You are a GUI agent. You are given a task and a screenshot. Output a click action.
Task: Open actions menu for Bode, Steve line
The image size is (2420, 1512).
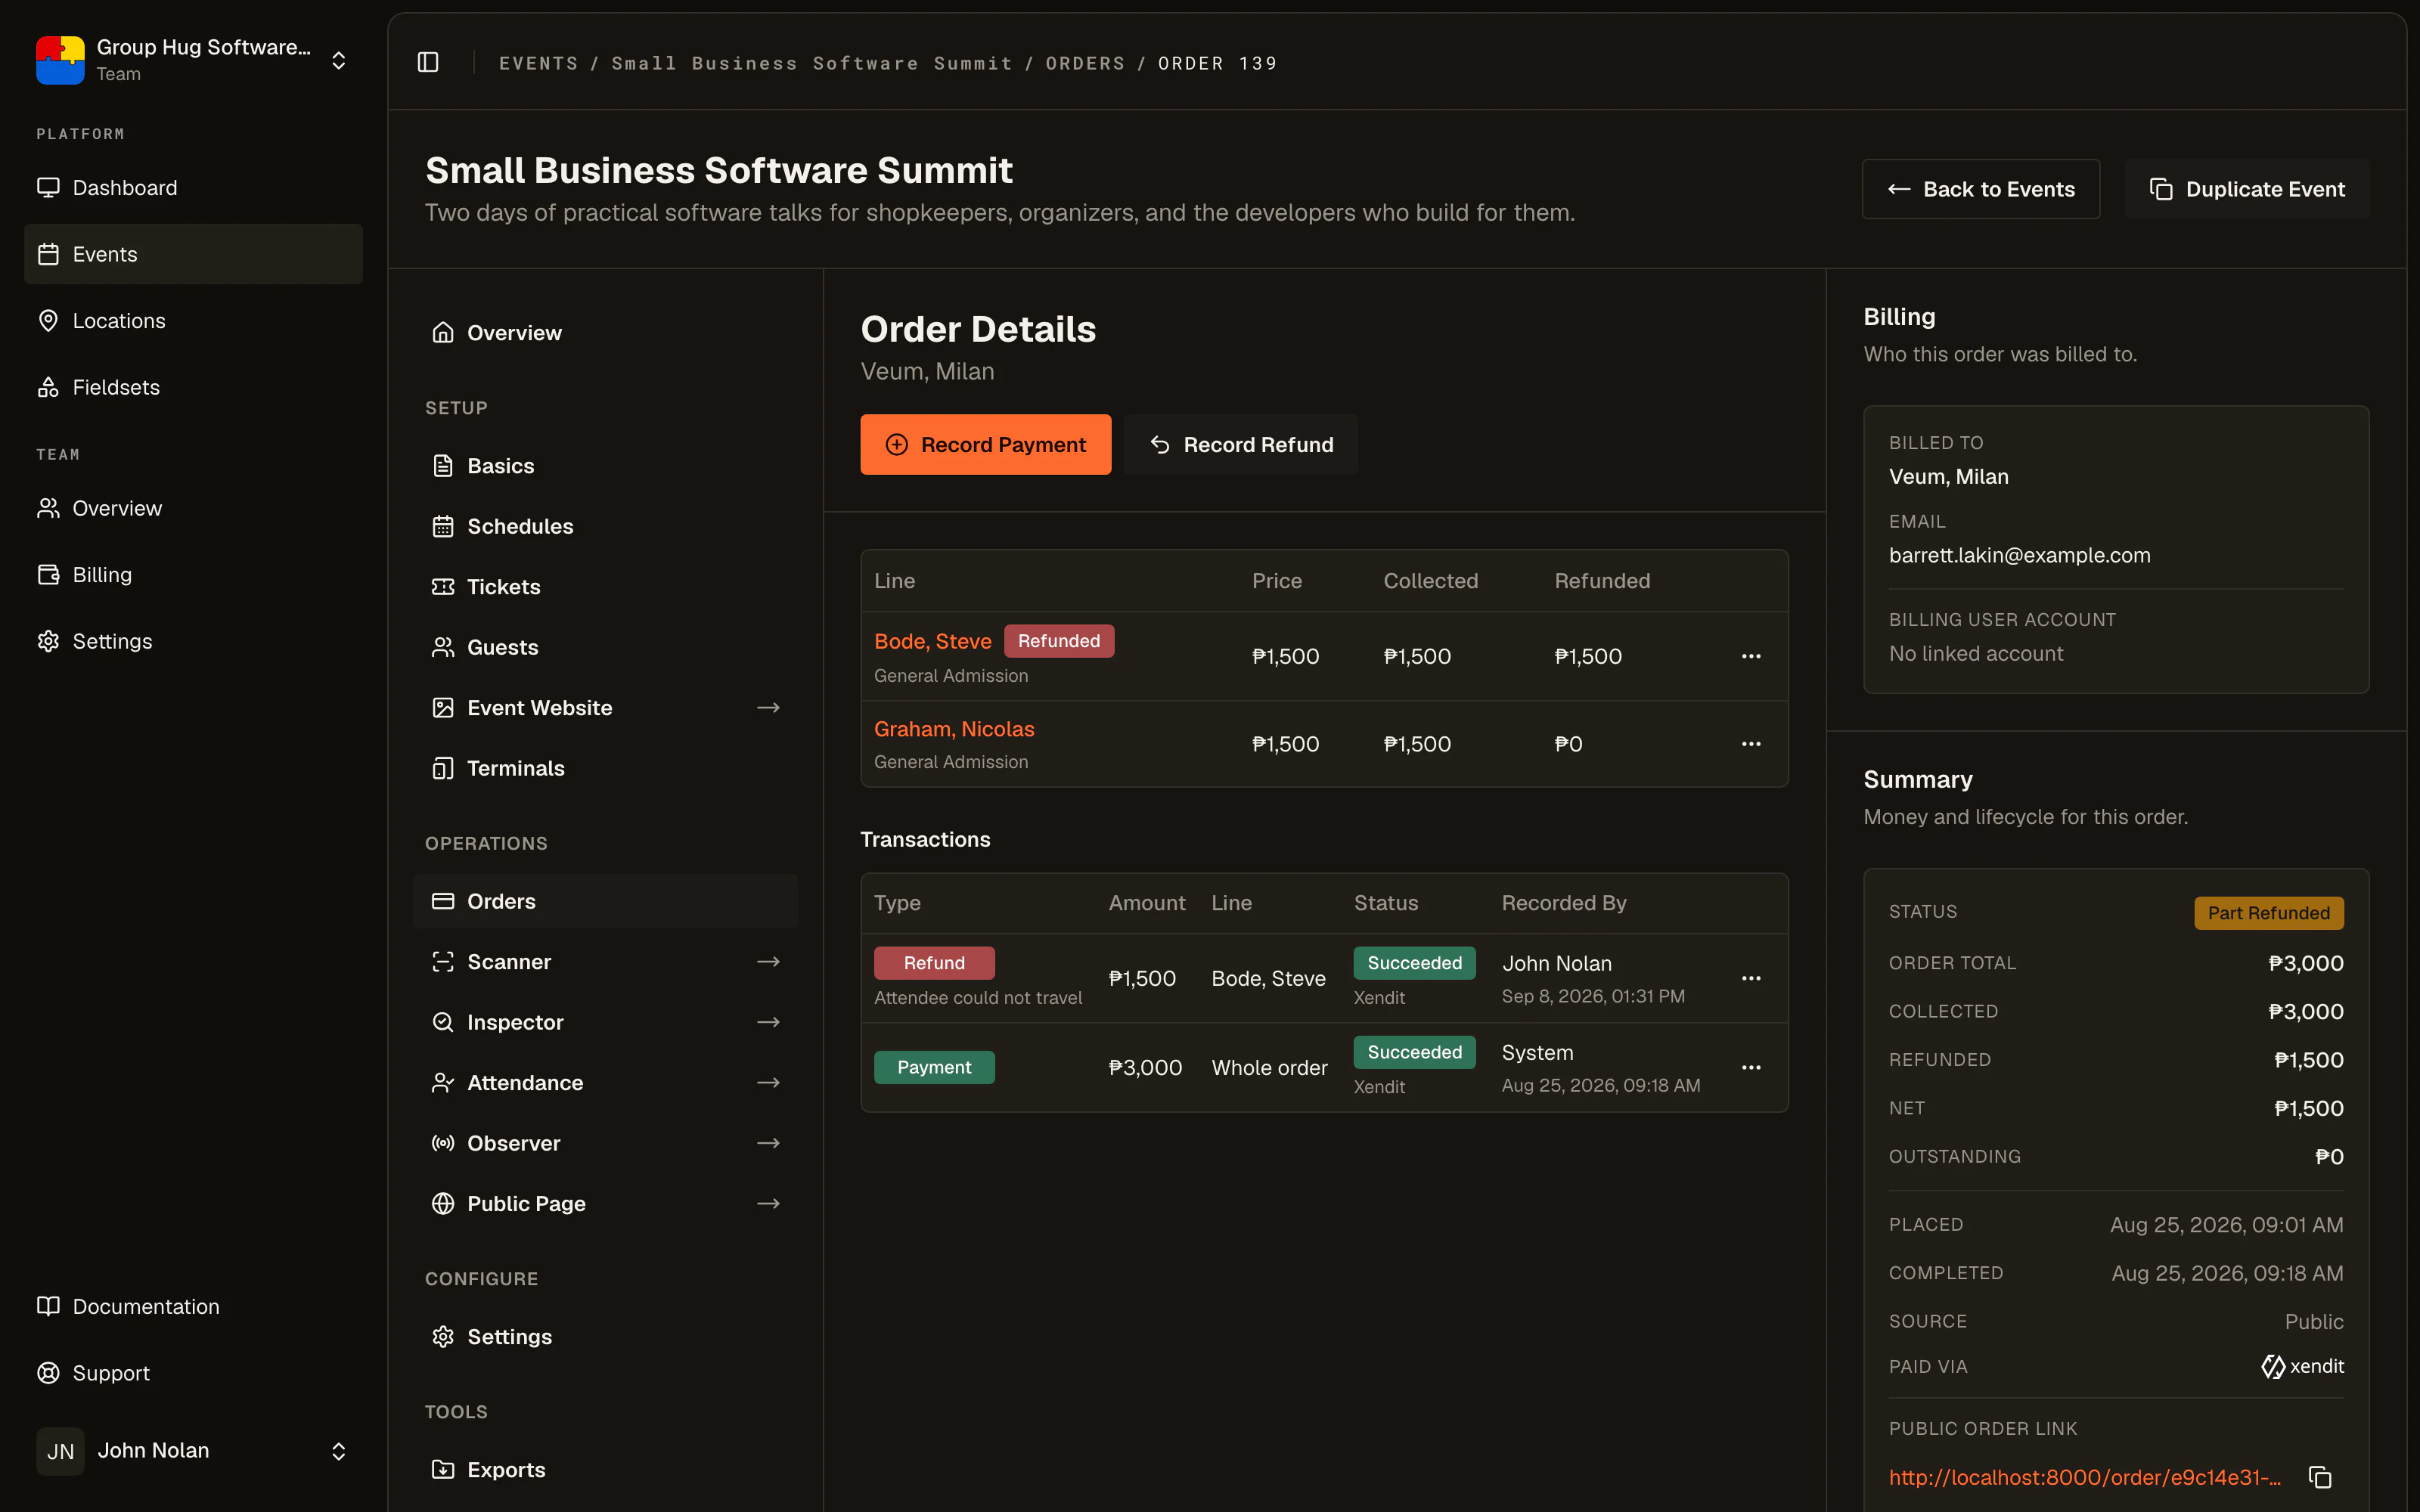(x=1751, y=656)
